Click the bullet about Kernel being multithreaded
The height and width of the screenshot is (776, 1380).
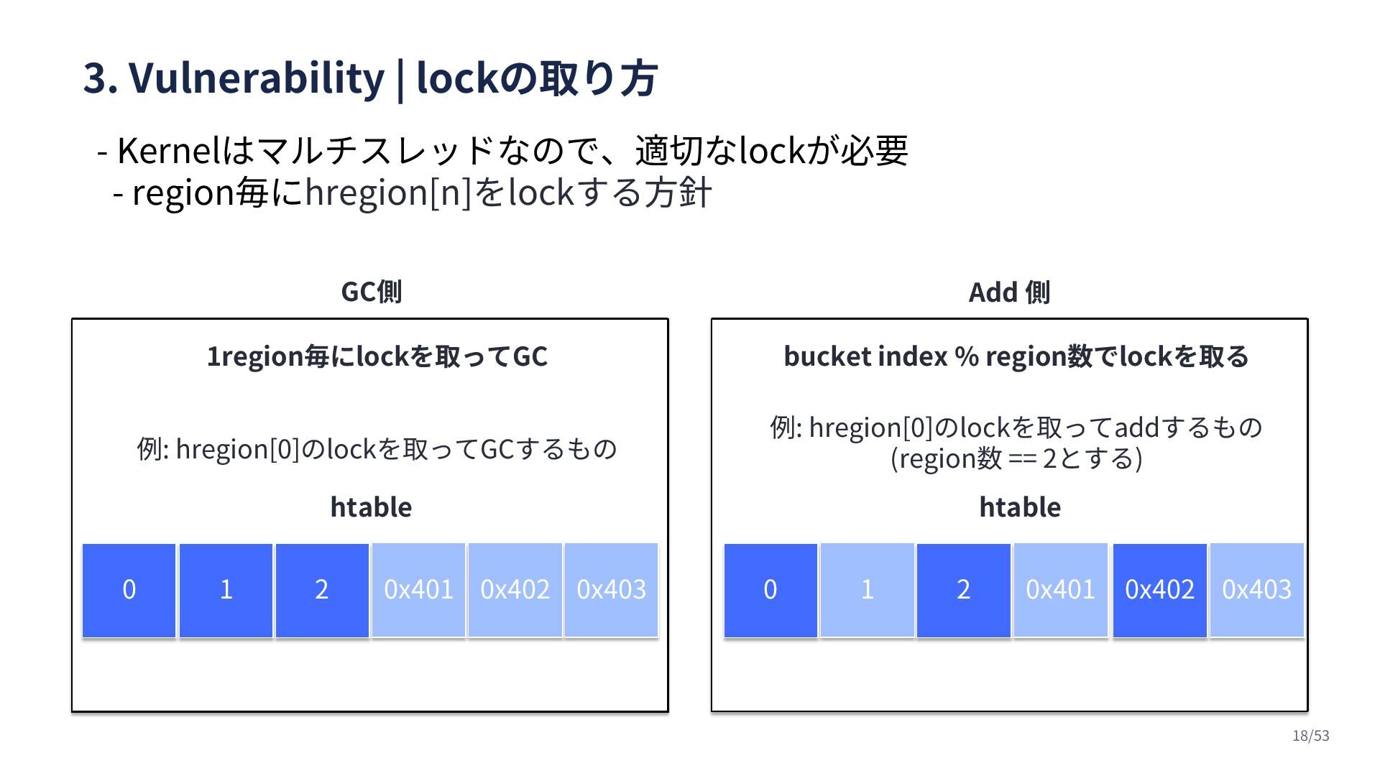503,150
